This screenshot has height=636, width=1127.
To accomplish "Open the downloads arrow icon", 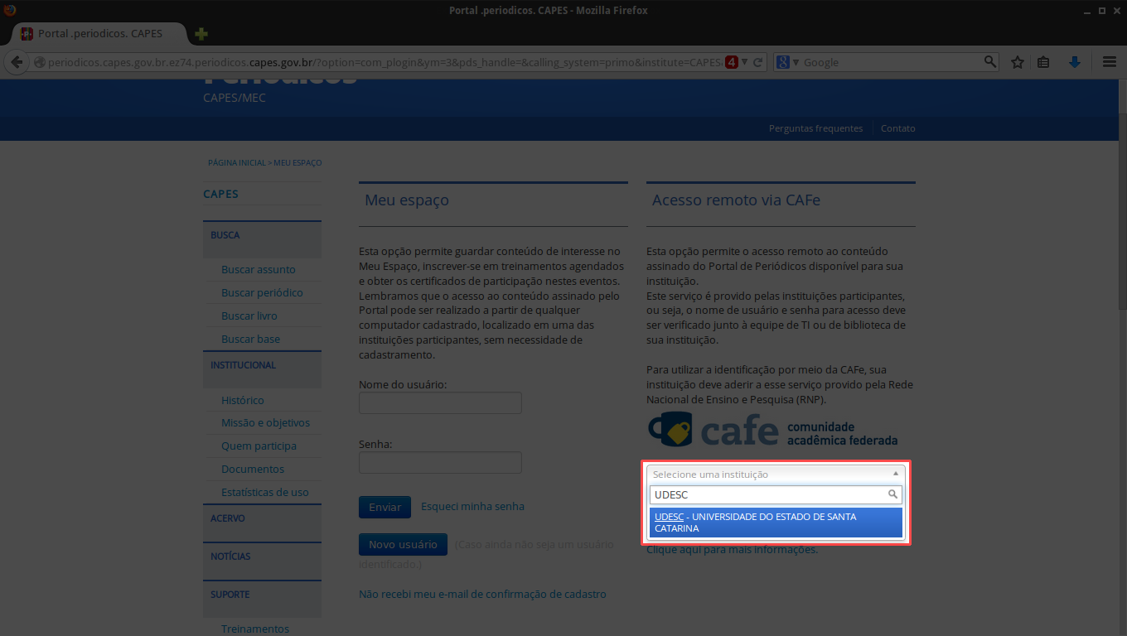I will [1074, 62].
